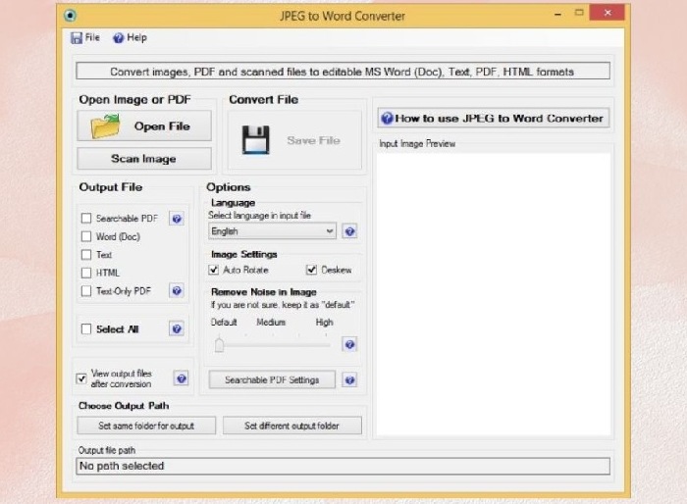This screenshot has width=687, height=504.
Task: Click the Output file path field
Action: tap(343, 466)
